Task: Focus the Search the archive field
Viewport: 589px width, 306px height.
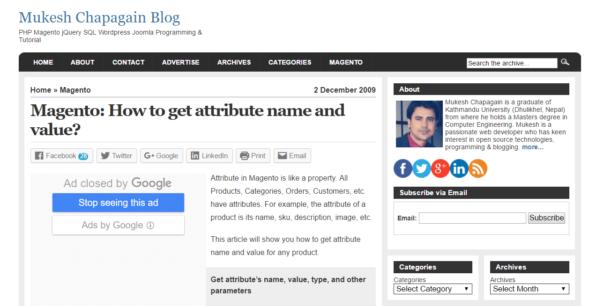Action: 512,63
